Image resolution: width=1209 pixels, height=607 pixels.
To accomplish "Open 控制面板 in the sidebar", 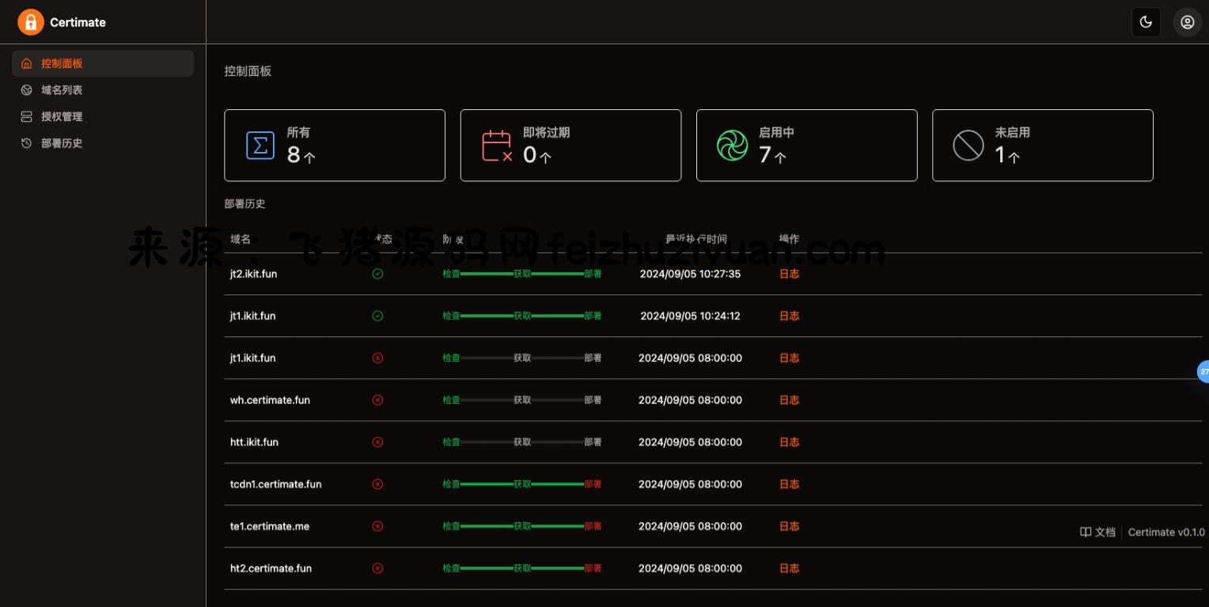I will coord(103,63).
